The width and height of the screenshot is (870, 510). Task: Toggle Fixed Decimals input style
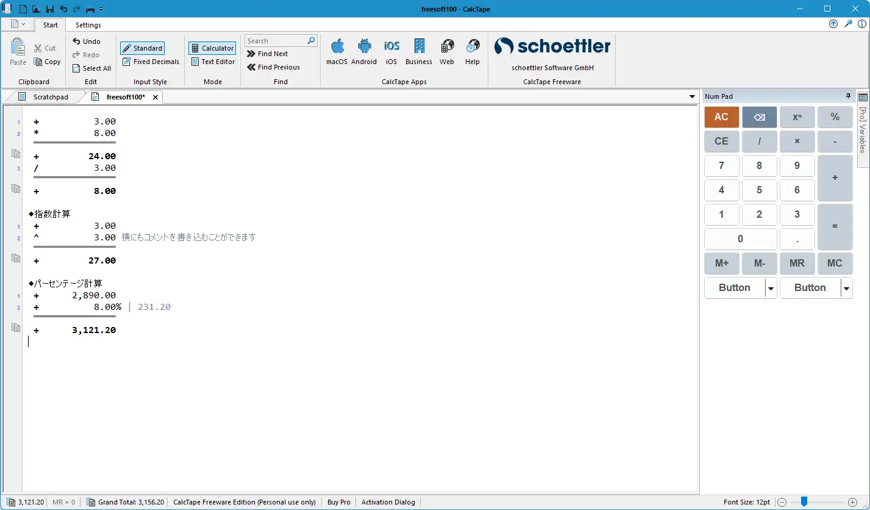[151, 62]
